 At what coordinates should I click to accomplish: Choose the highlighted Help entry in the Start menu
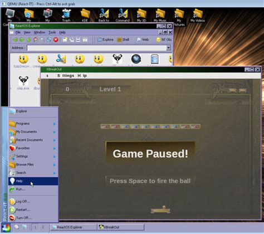point(33,181)
